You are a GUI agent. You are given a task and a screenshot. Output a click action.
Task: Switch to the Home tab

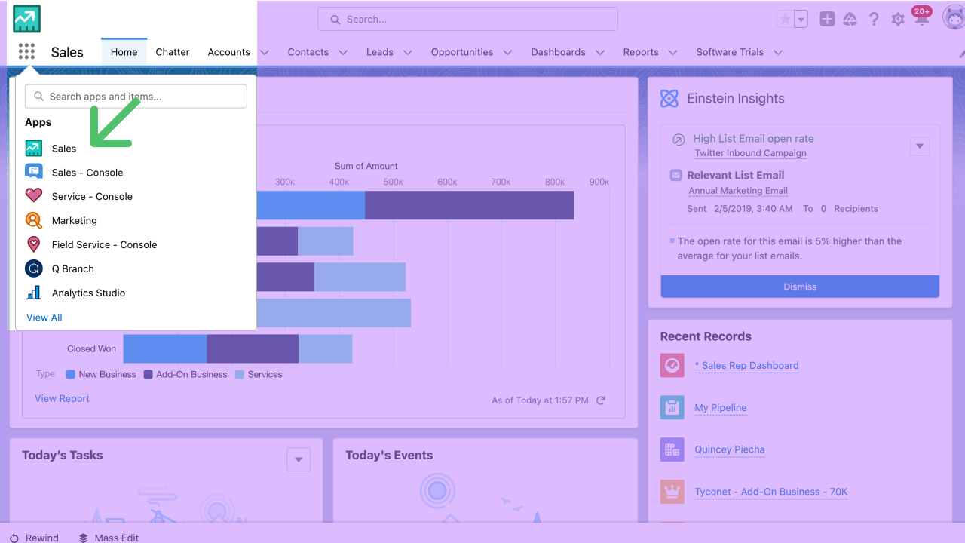124,52
